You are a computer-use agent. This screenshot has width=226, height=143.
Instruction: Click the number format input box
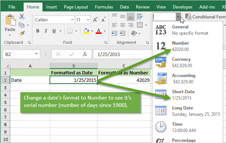pos(164,17)
